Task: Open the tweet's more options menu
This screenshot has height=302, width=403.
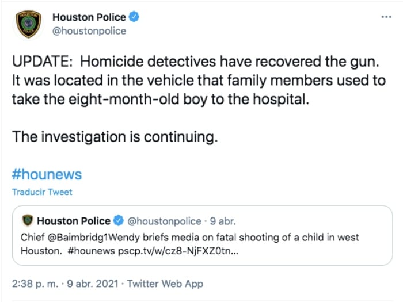Action: click(386, 17)
